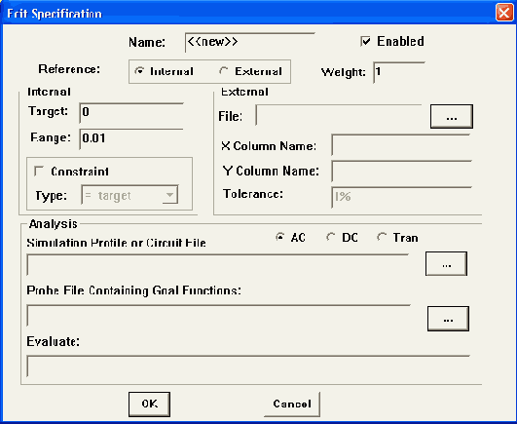Click the Name input field
Screen dimensions: 517x424
(250, 42)
